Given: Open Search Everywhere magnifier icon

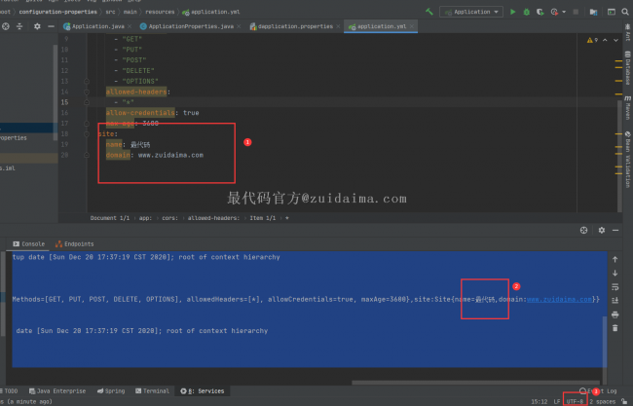Looking at the screenshot, I should 622,12.
